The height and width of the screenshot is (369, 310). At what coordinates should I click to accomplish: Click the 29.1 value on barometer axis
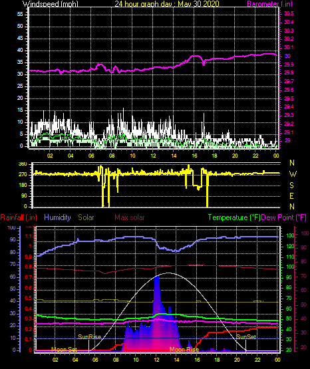tap(289, 133)
